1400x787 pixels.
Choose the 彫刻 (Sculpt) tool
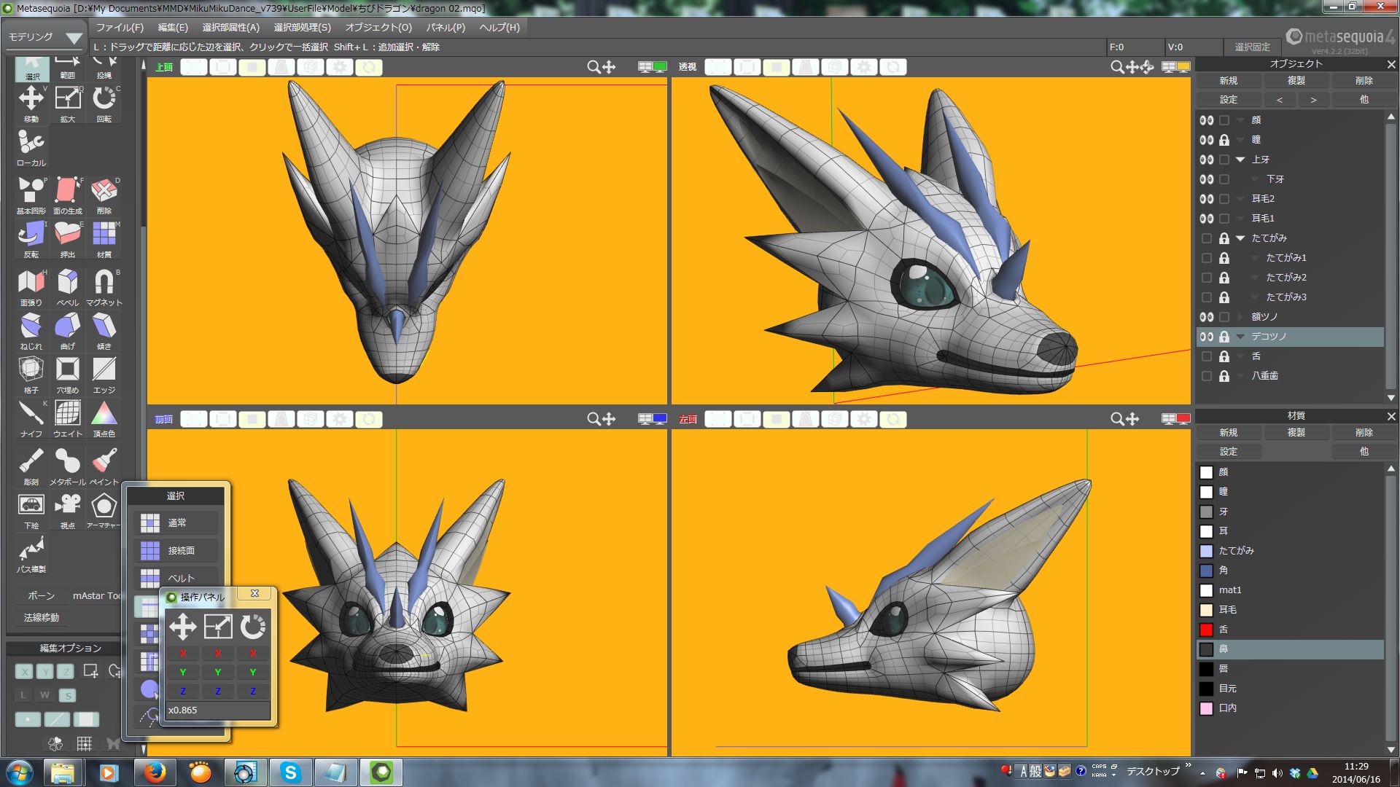31,466
